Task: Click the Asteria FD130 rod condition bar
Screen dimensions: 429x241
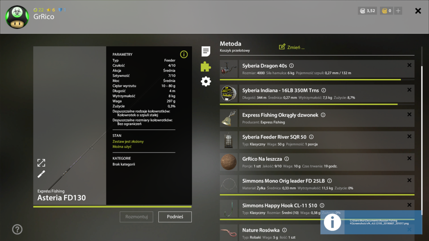Action: click(x=112, y=207)
